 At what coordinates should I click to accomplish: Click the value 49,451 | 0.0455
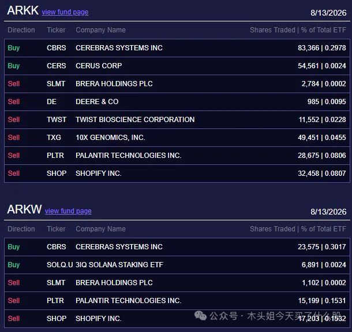click(321, 138)
